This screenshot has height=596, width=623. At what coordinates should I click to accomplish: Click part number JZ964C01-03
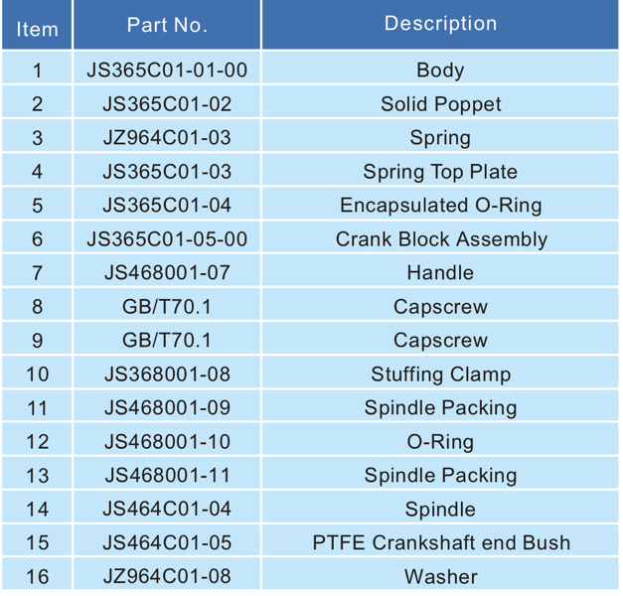point(167,138)
